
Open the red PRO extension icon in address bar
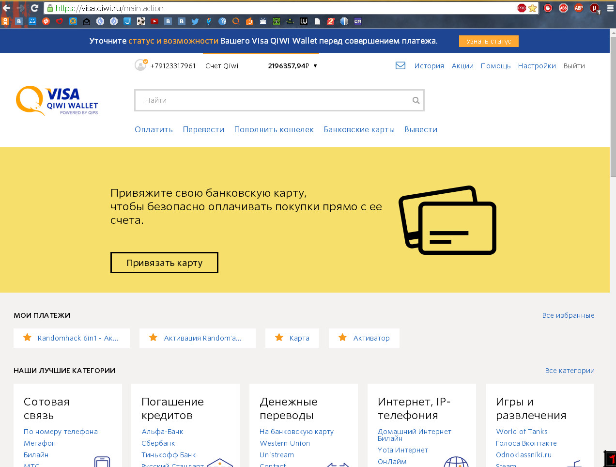522,8
